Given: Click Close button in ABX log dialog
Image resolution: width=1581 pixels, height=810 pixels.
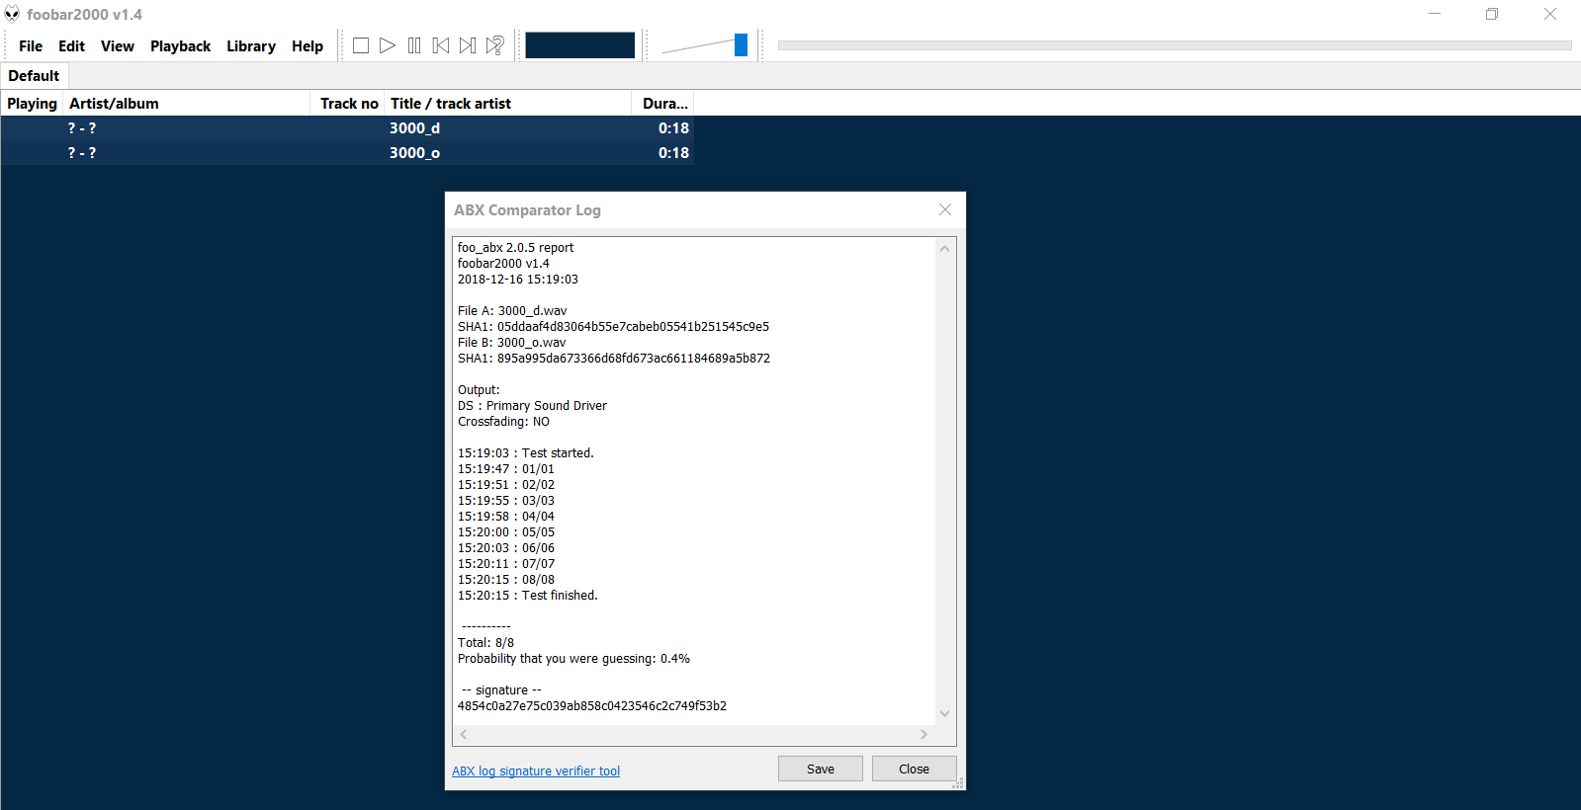Looking at the screenshot, I should 915,769.
